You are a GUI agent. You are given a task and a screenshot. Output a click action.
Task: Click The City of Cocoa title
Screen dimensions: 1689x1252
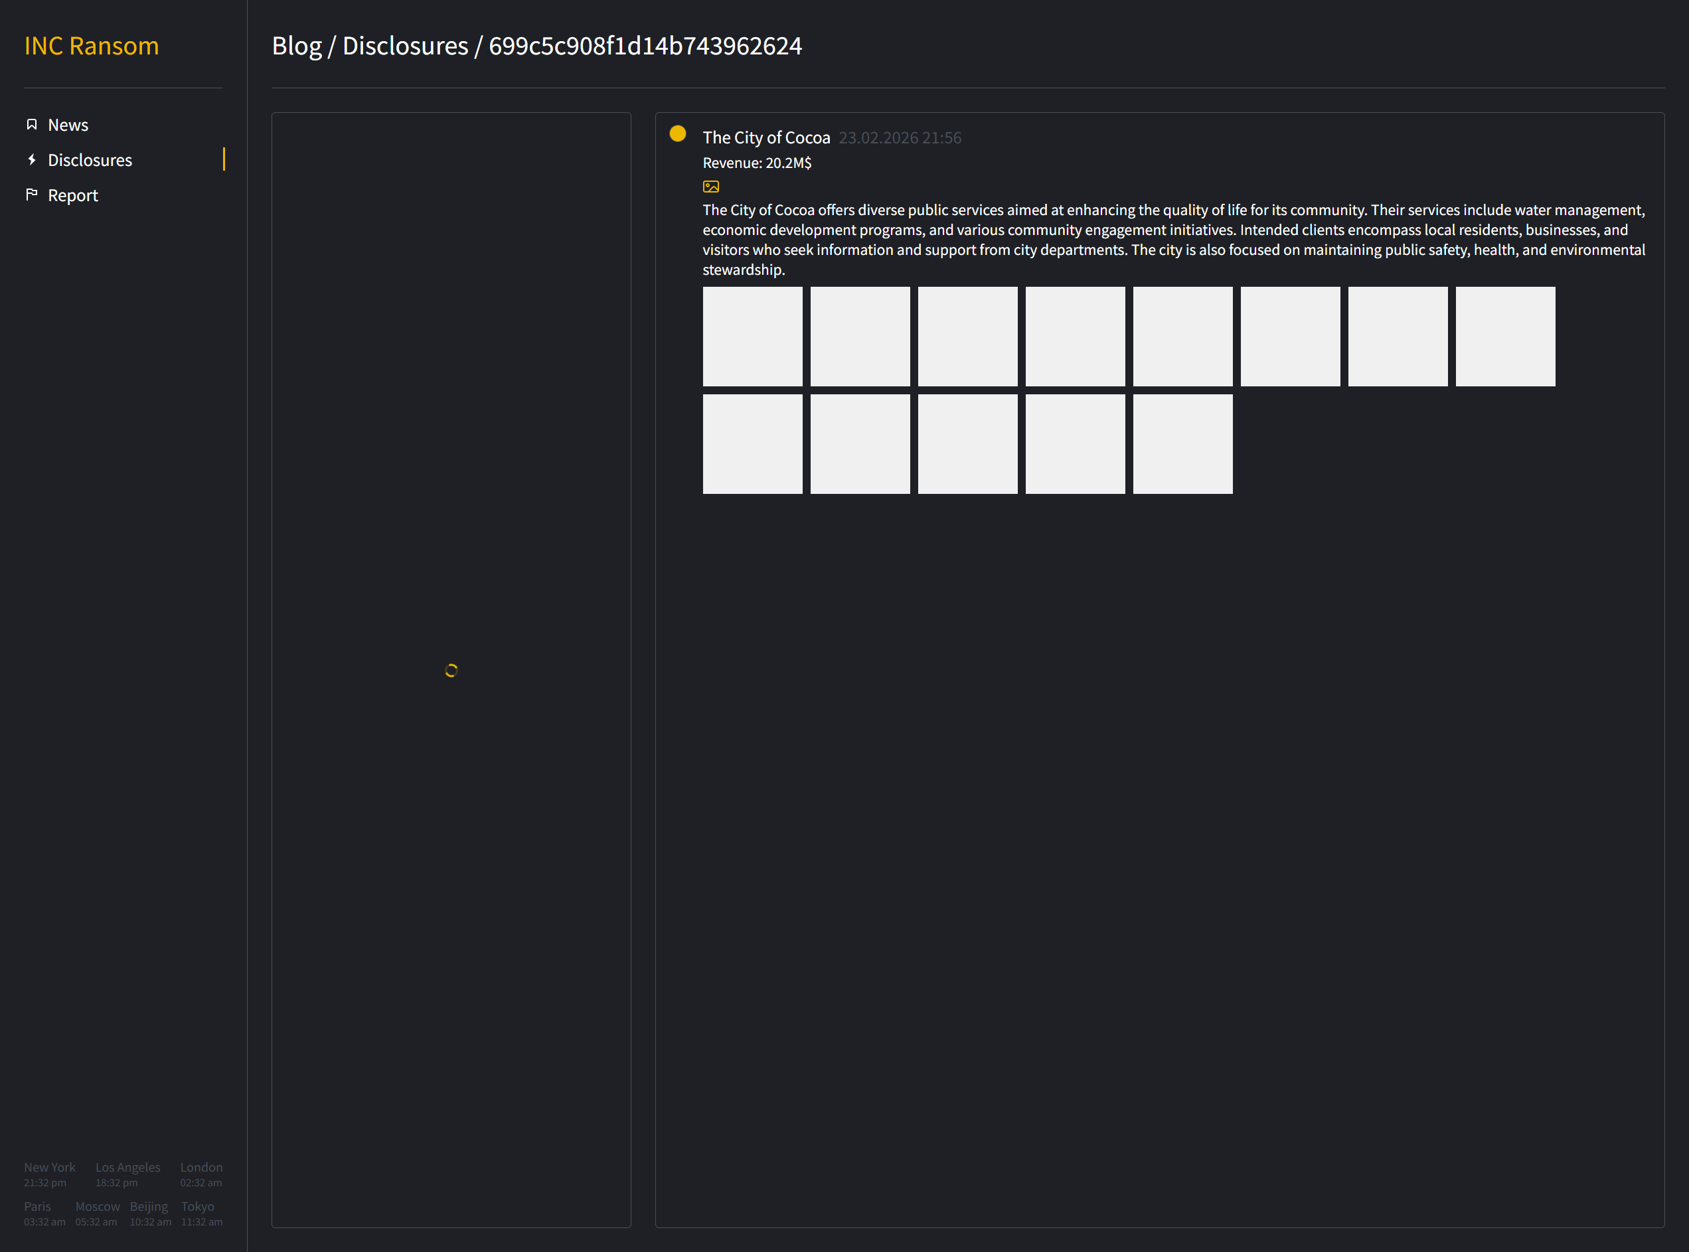(x=766, y=138)
